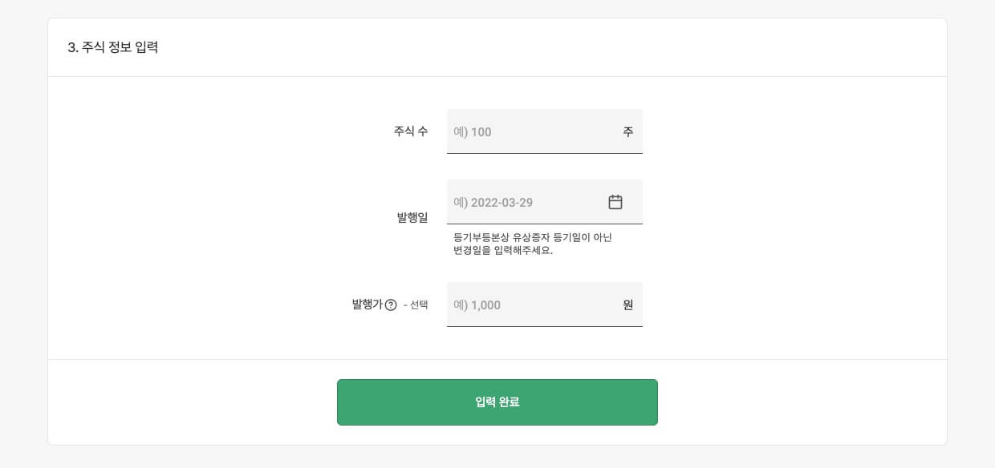
Task: Click the 발행가 label text
Action: [368, 305]
